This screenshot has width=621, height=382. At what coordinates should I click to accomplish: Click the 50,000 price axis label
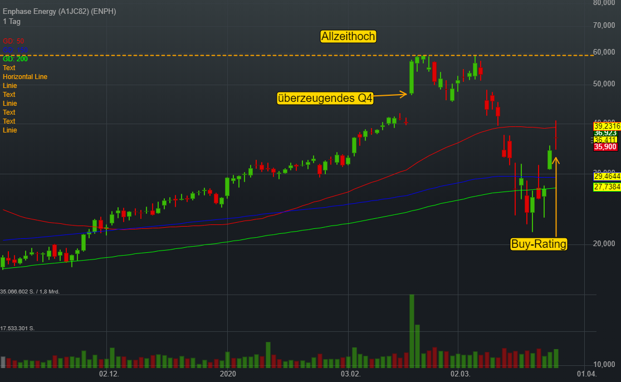point(604,84)
